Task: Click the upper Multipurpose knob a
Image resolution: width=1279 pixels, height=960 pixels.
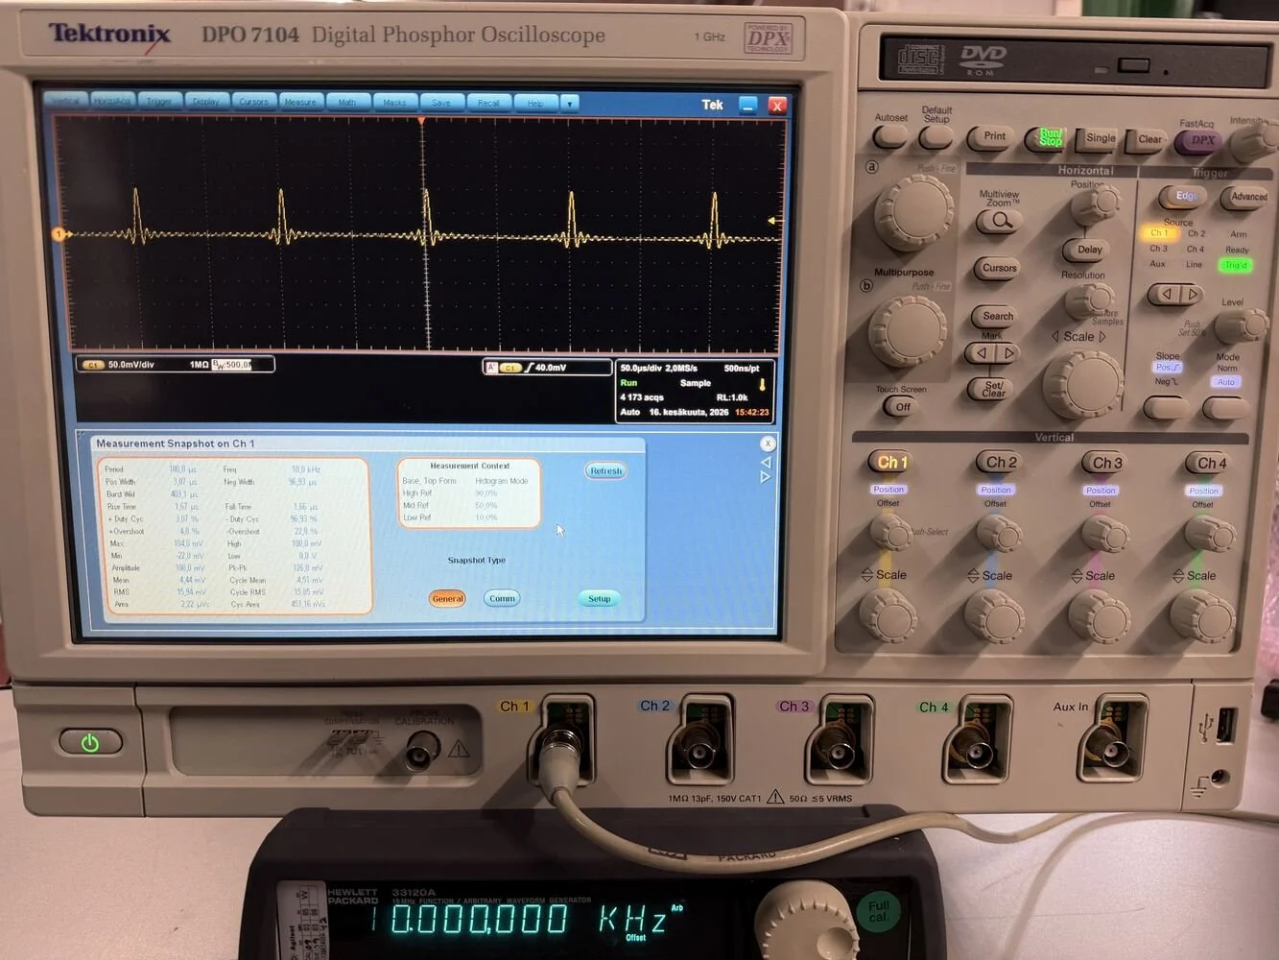Action: pyautogui.click(x=914, y=212)
